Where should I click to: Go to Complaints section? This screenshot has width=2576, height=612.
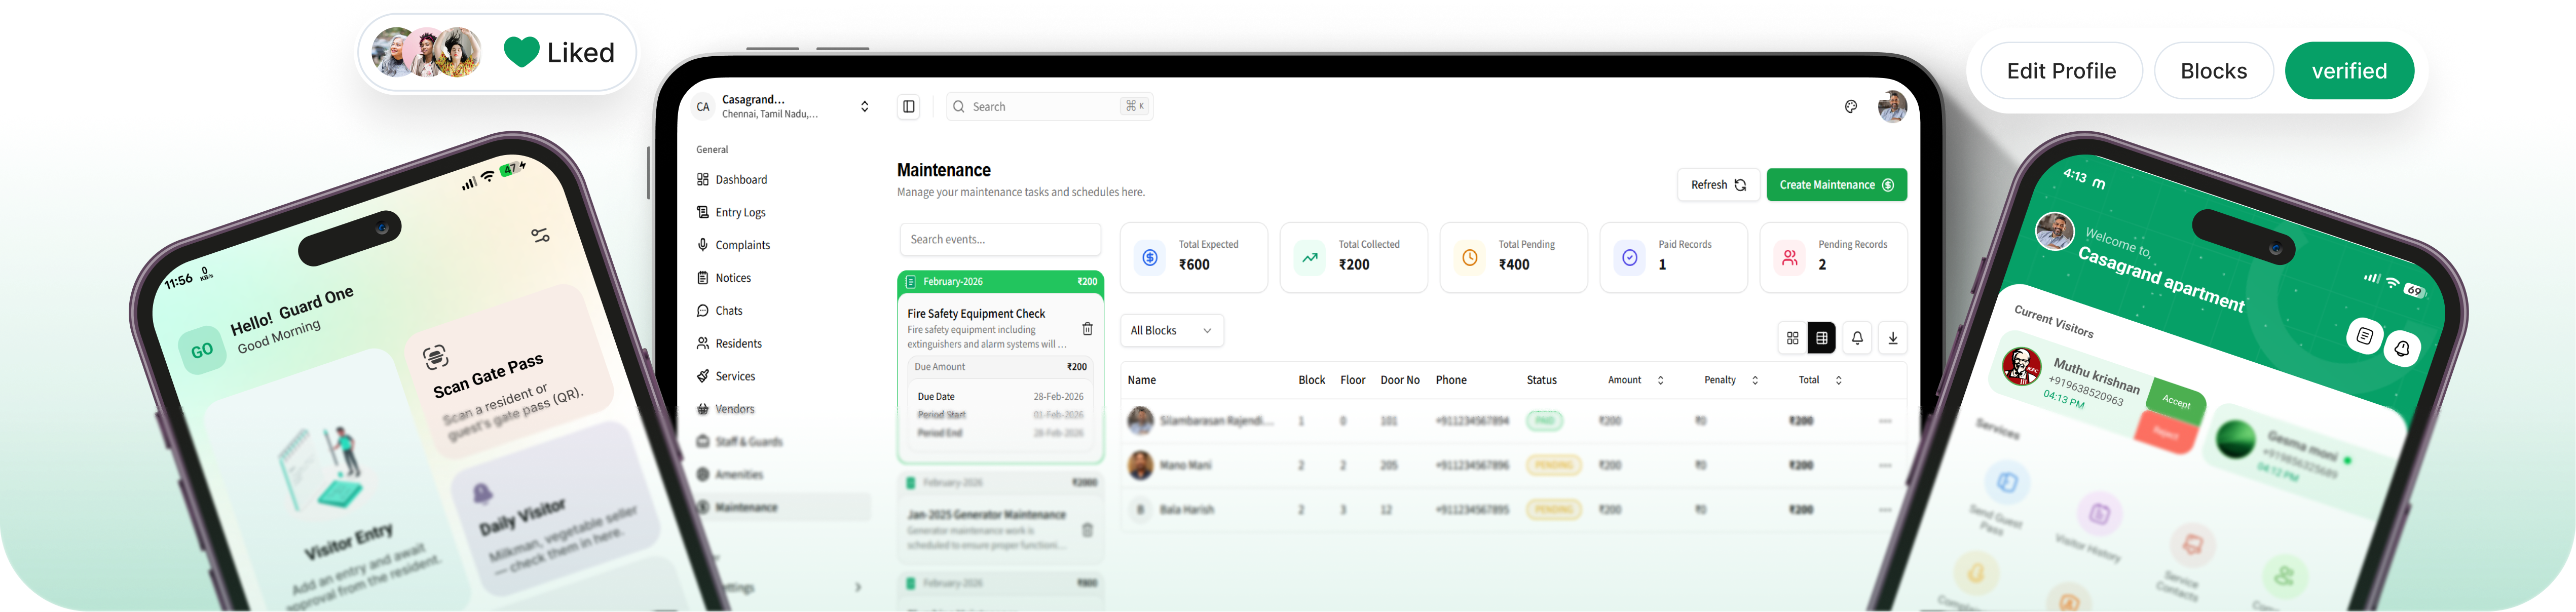[x=742, y=245]
